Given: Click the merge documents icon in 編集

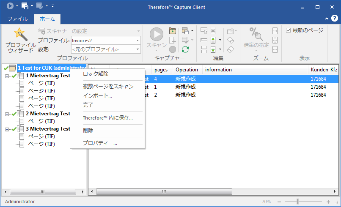Looking at the screenshot, I should pos(204,40).
